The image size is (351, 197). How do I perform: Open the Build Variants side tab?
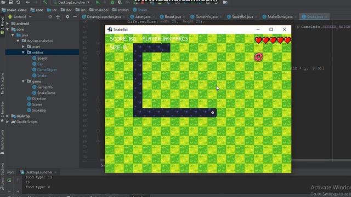tap(2, 142)
